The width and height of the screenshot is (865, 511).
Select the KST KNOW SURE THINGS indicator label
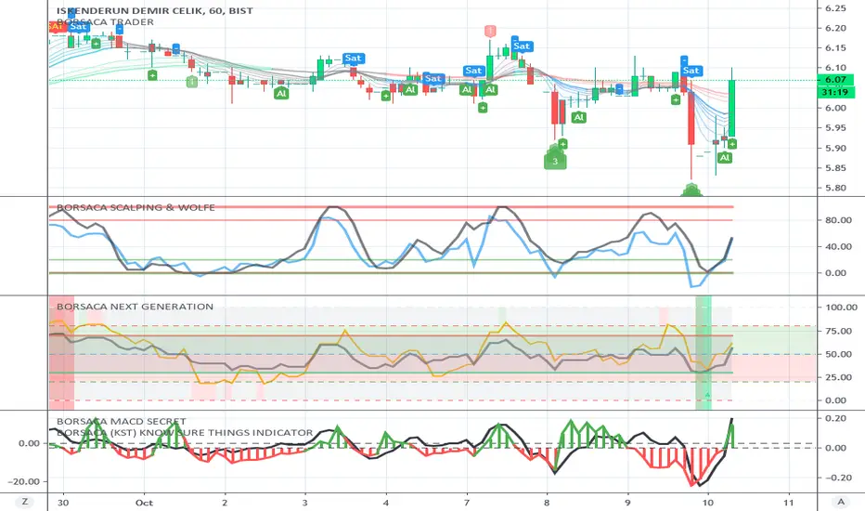185,433
